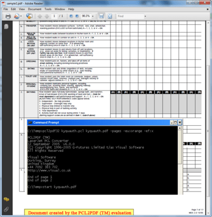This screenshot has height=217, width=212.
Task: Go to previous page with up arrow
Action: pyautogui.click(x=40, y=16)
